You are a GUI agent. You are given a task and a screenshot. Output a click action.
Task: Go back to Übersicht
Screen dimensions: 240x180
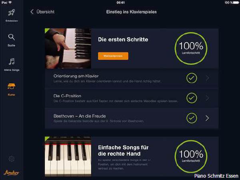[45, 12]
